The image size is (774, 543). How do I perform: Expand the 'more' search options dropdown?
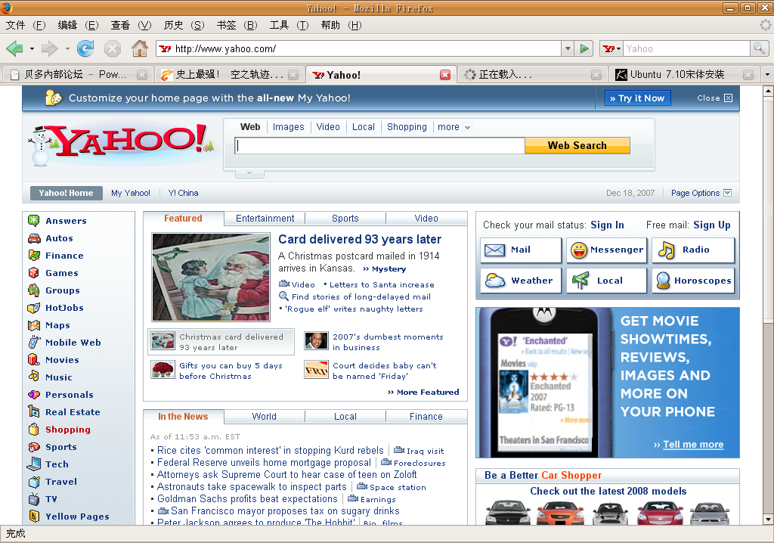[467, 128]
